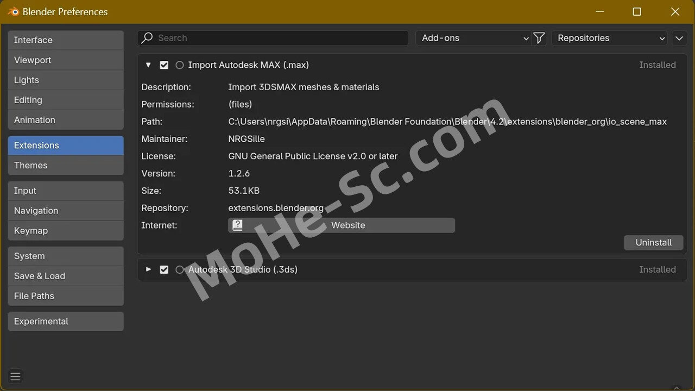This screenshot has width=695, height=391.
Task: Go to Navigation preferences
Action: coord(66,211)
